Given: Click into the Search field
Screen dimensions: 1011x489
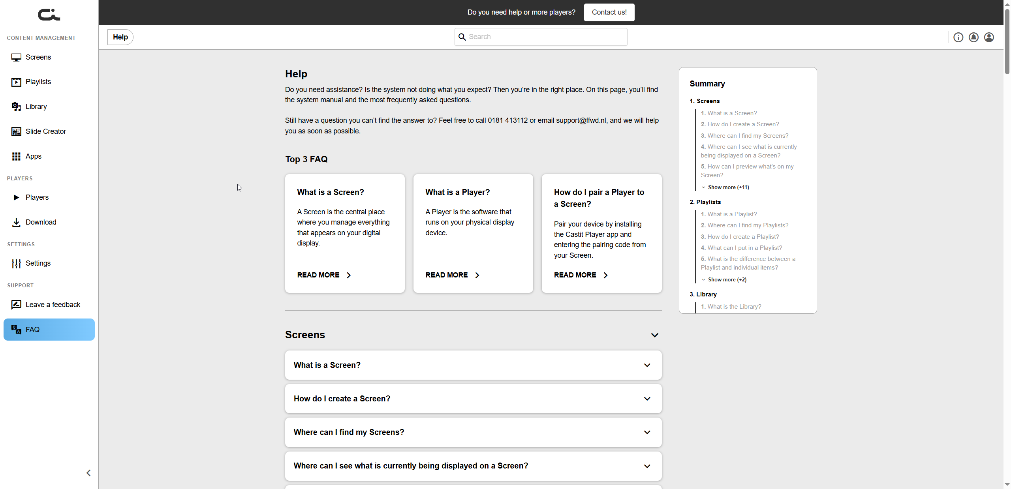Looking at the screenshot, I should point(540,36).
